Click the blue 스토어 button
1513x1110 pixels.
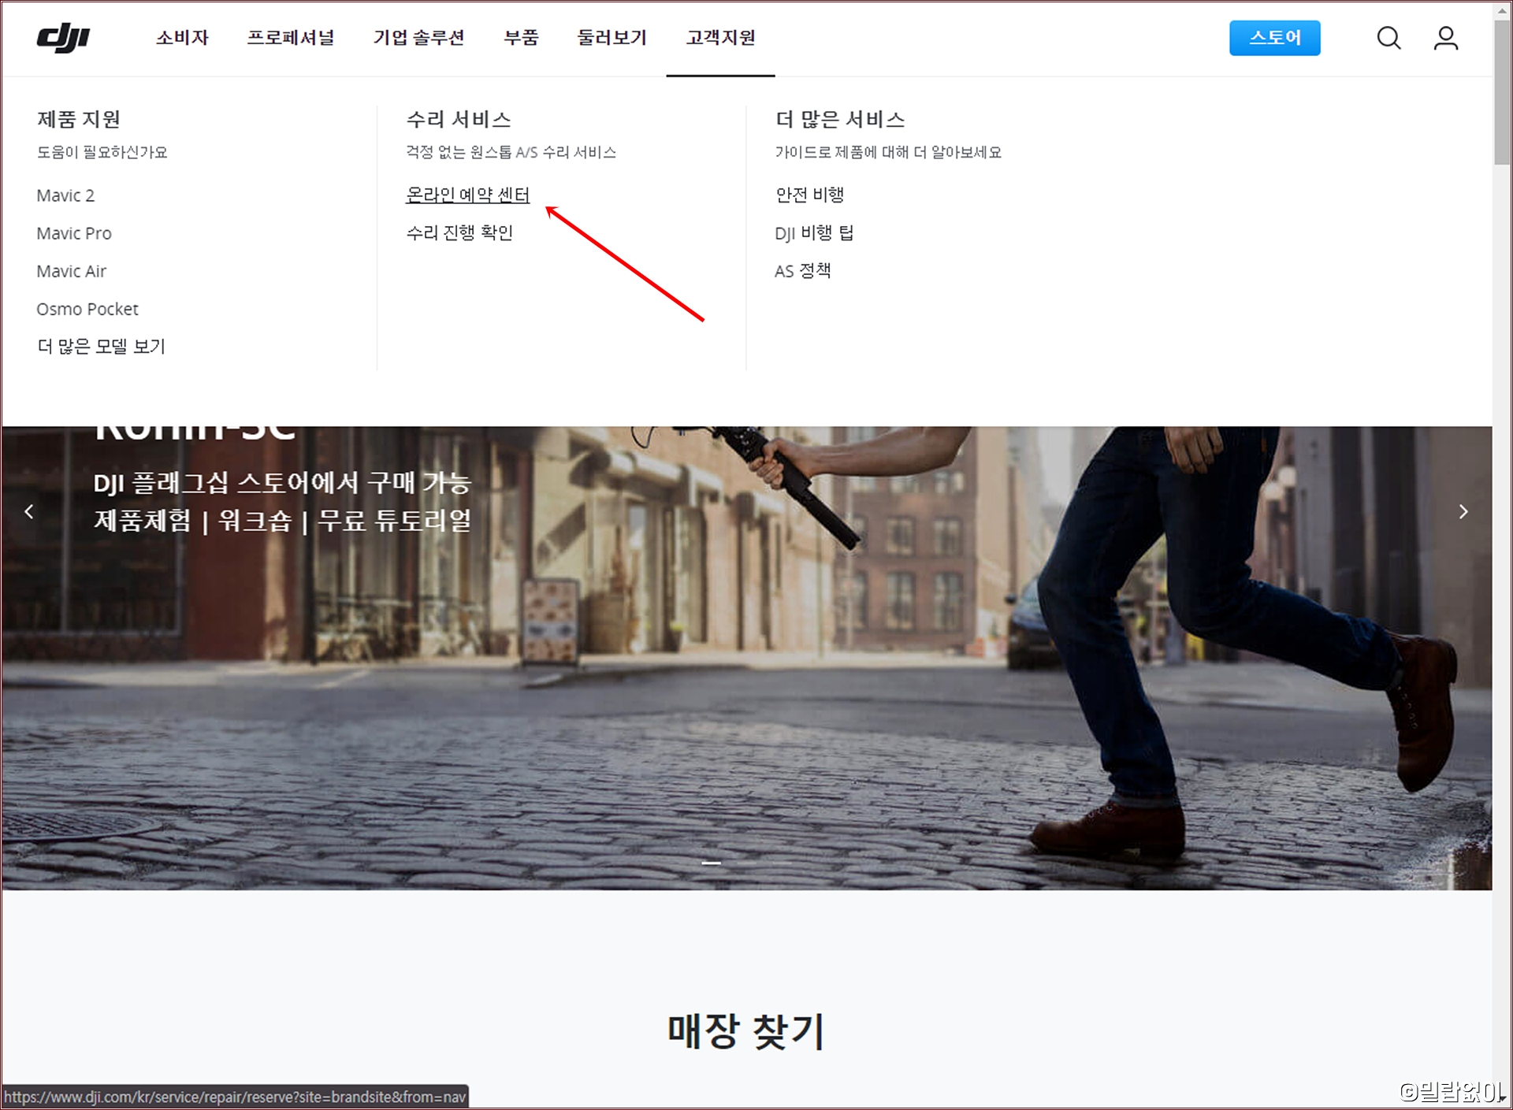(x=1274, y=38)
